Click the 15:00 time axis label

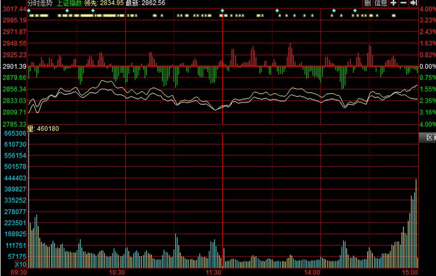(x=410, y=273)
